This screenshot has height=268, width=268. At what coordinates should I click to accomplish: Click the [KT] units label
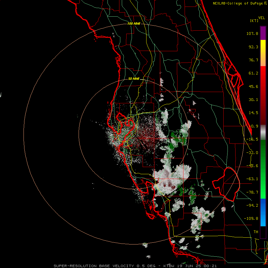click(254, 21)
